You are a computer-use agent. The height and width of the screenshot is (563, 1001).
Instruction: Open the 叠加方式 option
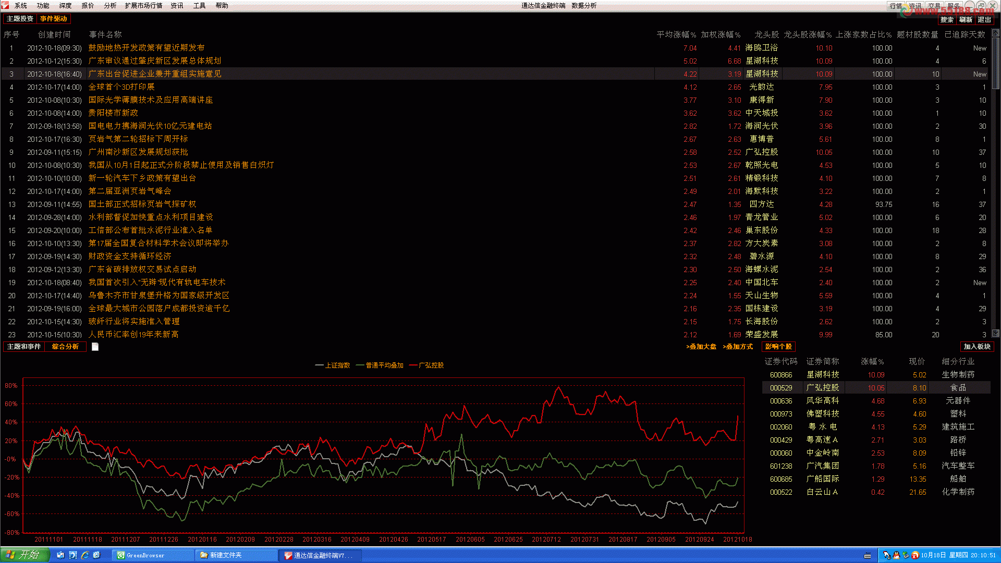pos(738,347)
